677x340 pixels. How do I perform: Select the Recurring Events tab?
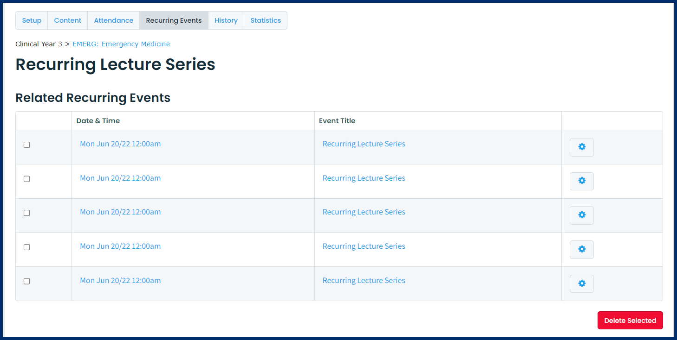click(x=174, y=20)
